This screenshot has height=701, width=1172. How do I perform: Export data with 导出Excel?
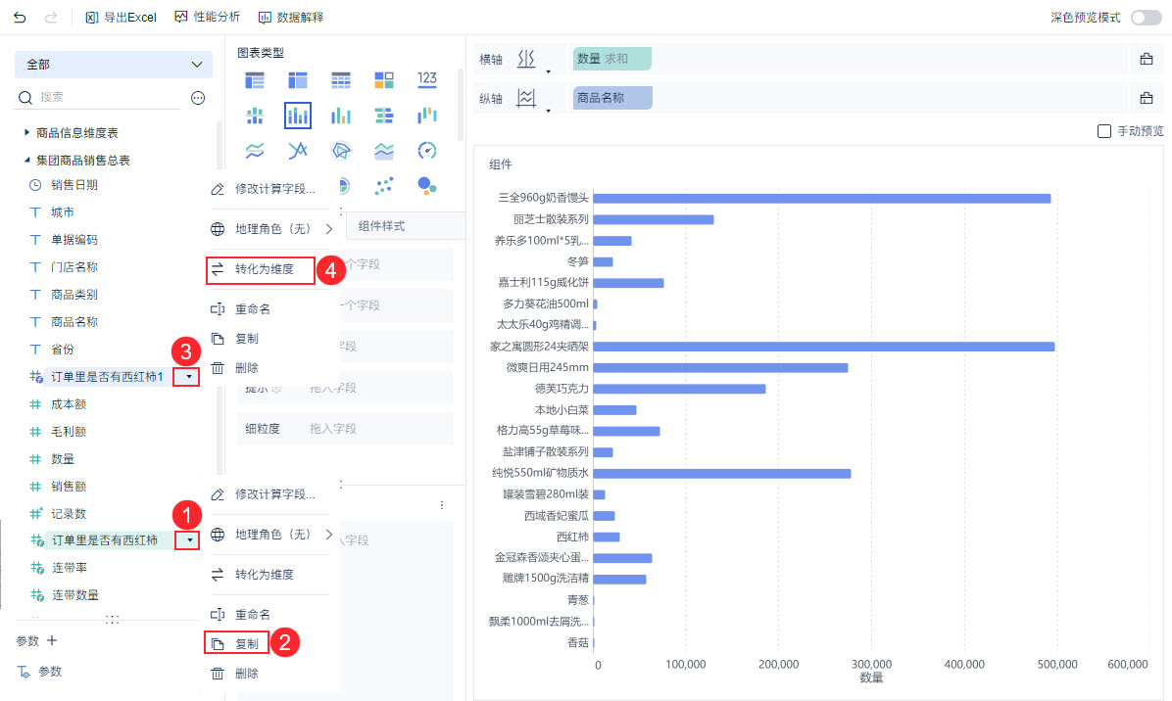122,18
